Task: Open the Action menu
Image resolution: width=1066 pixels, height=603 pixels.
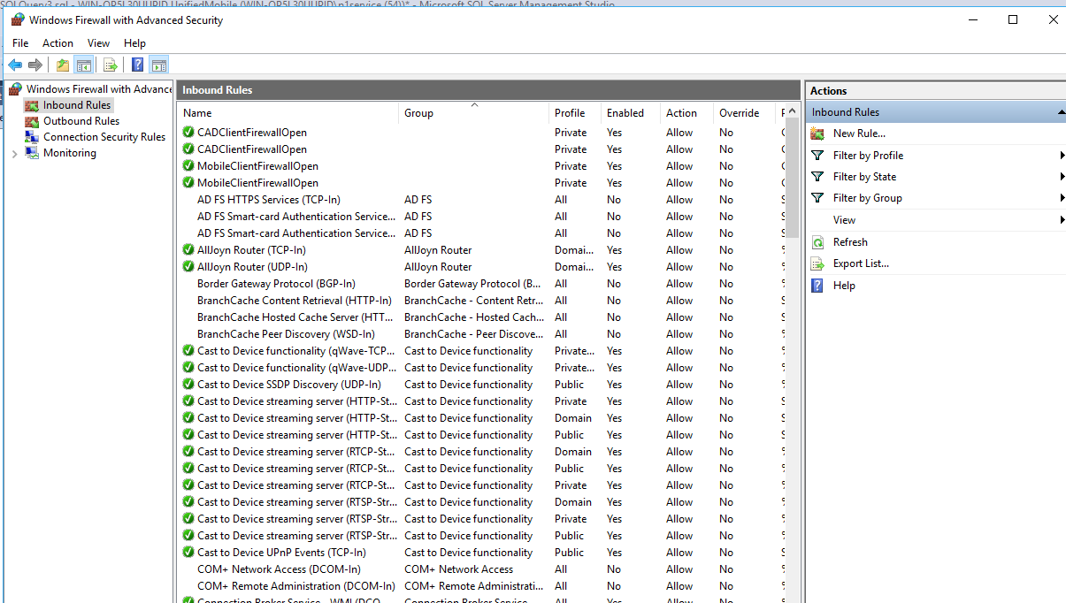Action: [58, 42]
